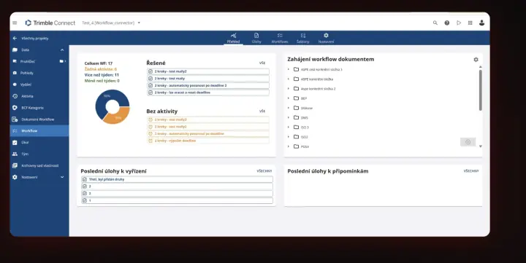Expand the ISO2 folder arrow
The height and width of the screenshot is (263, 526).
[x=289, y=136]
